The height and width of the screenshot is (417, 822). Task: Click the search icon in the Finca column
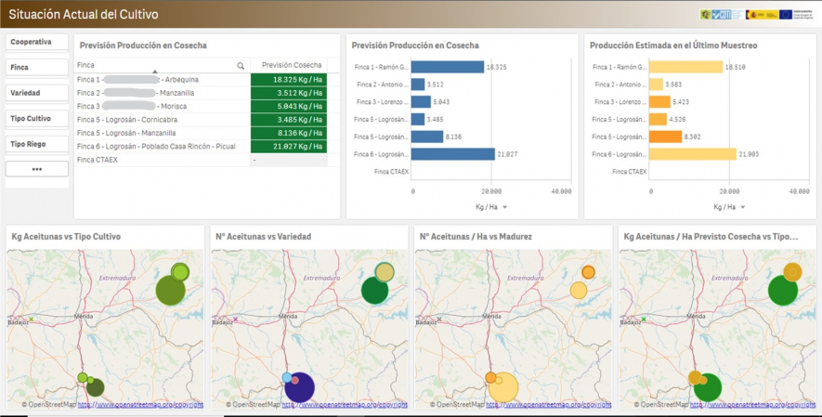pos(241,66)
